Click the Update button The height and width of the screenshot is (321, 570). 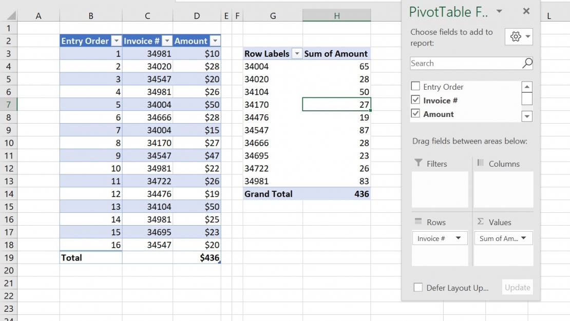point(517,287)
